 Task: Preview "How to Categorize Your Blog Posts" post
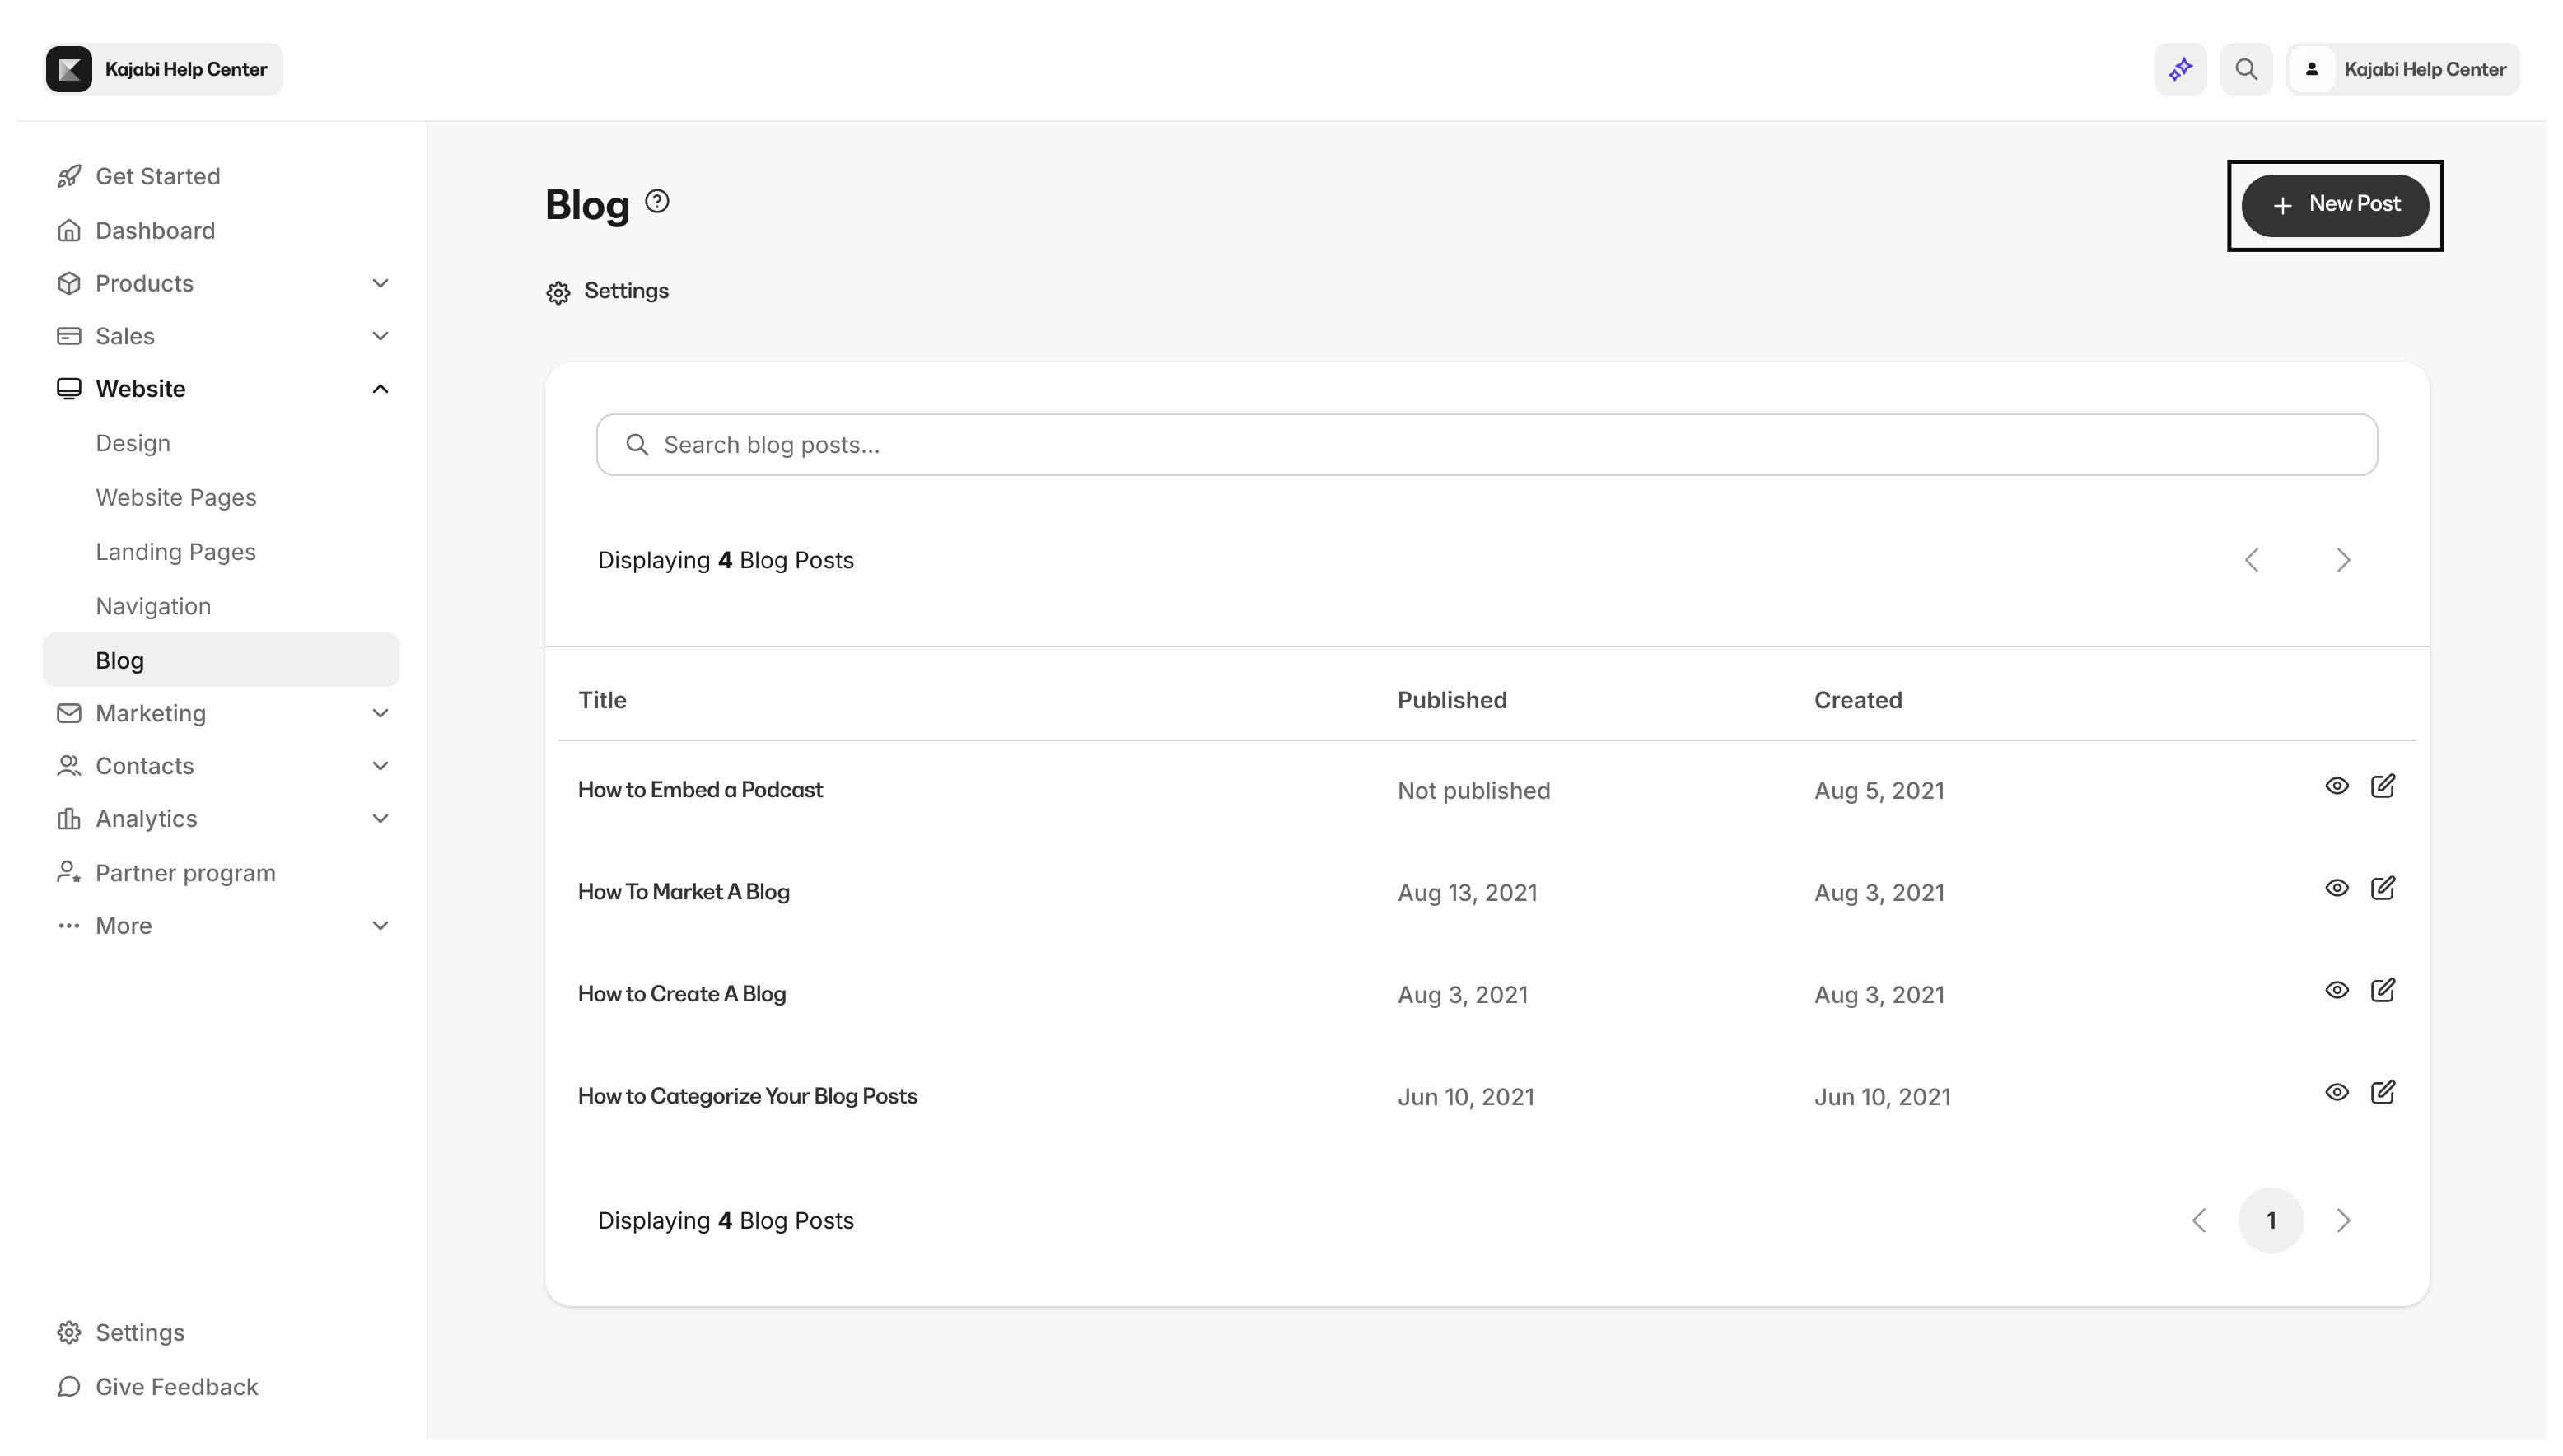coord(2337,1092)
